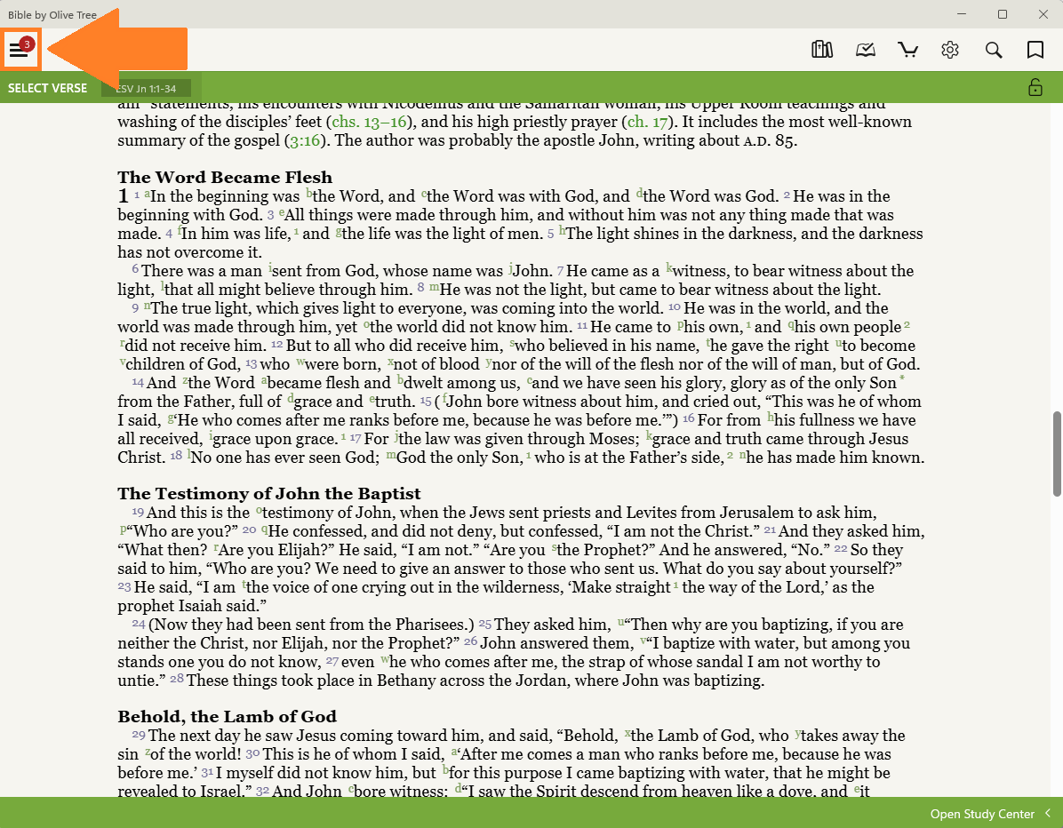Screen dimensions: 1063x828
Task: Select verse number 14
Action: coord(138,381)
